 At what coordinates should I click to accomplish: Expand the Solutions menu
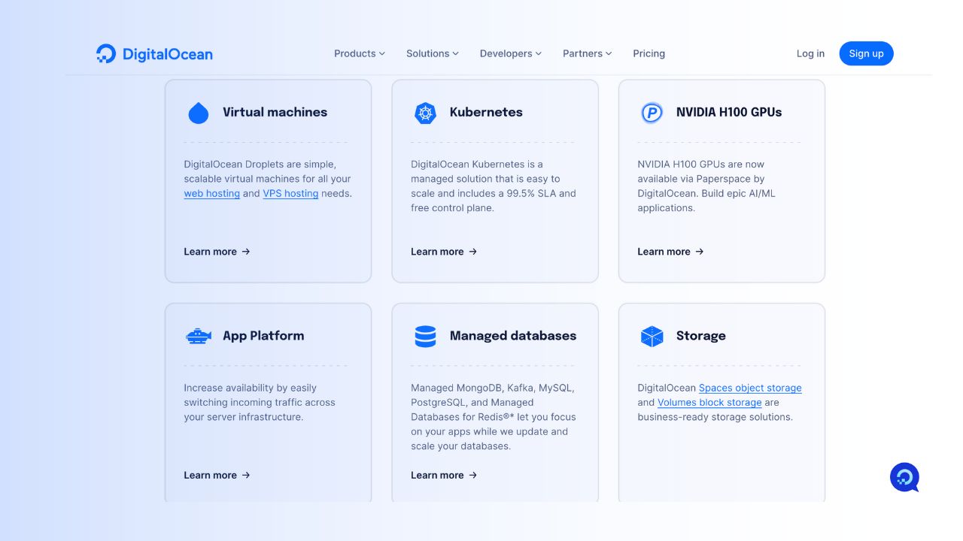(433, 53)
